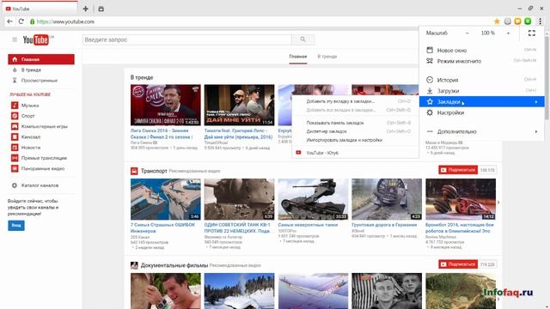Click the Кинозал sidebar icon
Image resolution: width=550 pixels, height=309 pixels.
click(15, 136)
